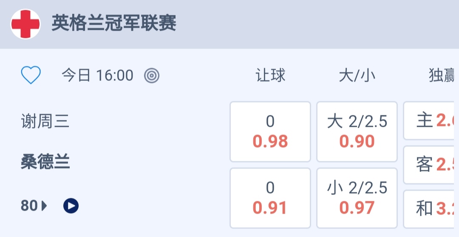Open the live tracker target icon
459x237 pixels.
pos(152,76)
